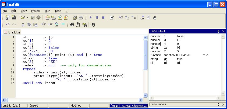Click the editor horizontal scroll right arrow
The height and width of the screenshot is (109, 227).
(x=141, y=100)
